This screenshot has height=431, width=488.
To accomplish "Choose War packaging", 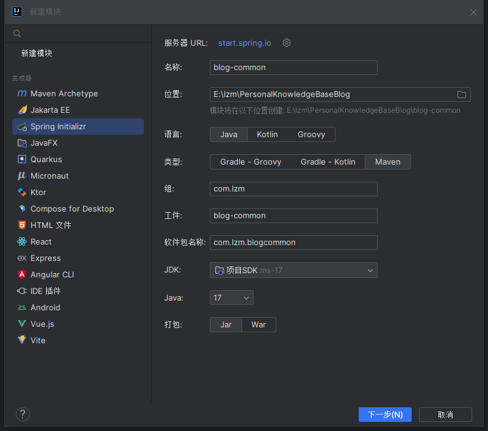I will click(x=259, y=325).
